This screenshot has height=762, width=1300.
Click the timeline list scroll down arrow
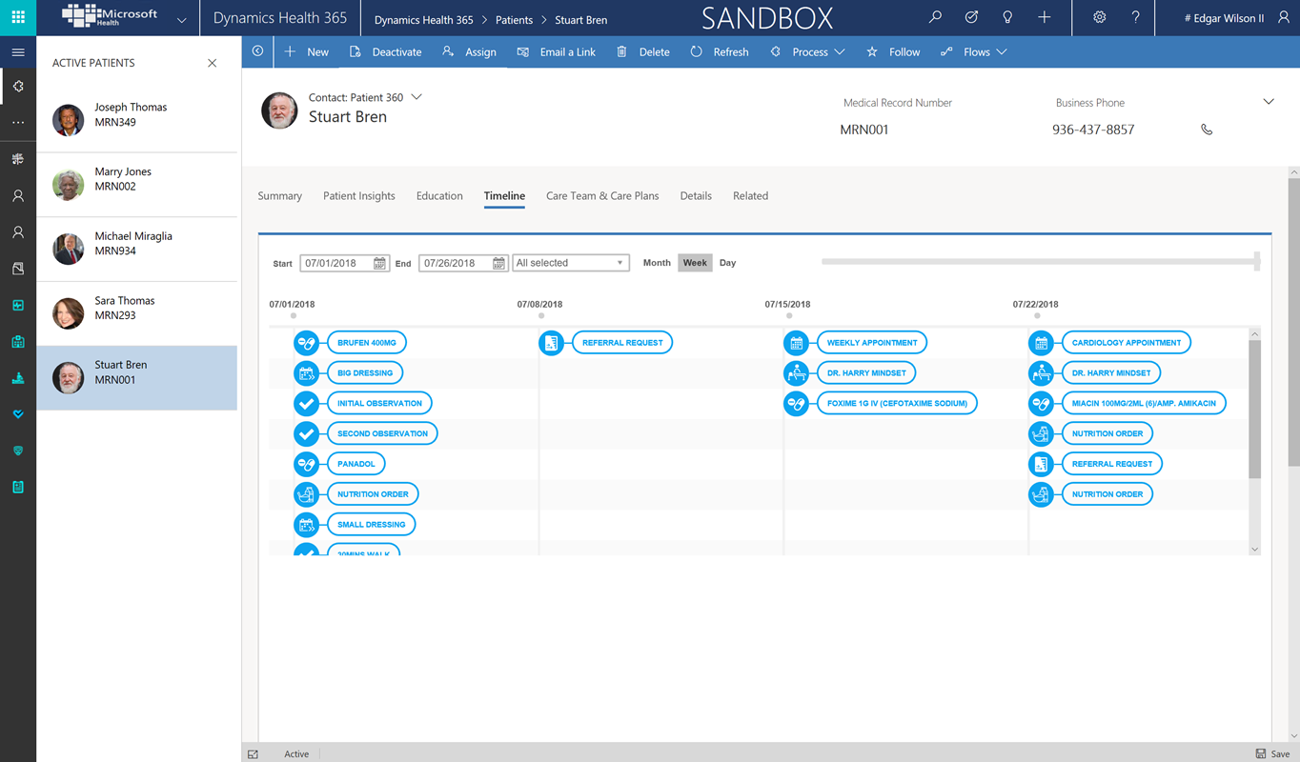(x=1254, y=550)
